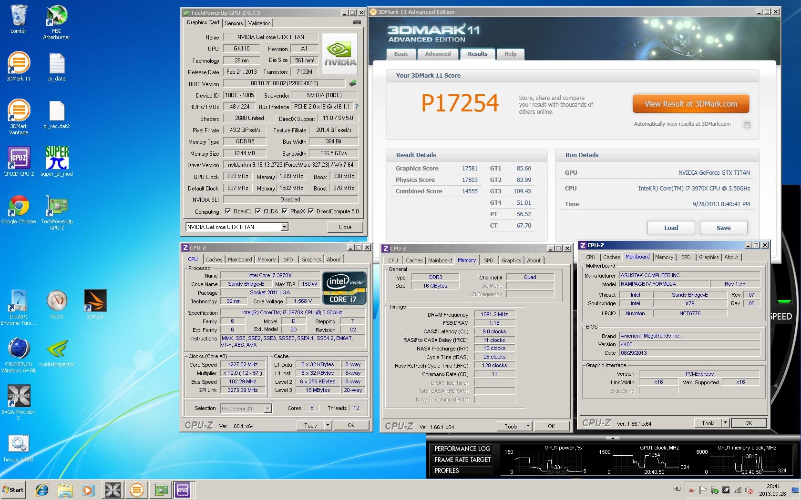Click OK in the CPU-Z memory window
Screen dimensions: 801x500
(x=551, y=426)
